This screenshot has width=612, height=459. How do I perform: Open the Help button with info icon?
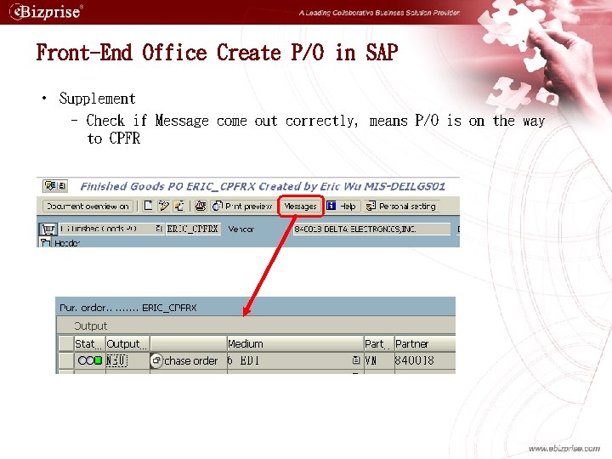tap(342, 206)
